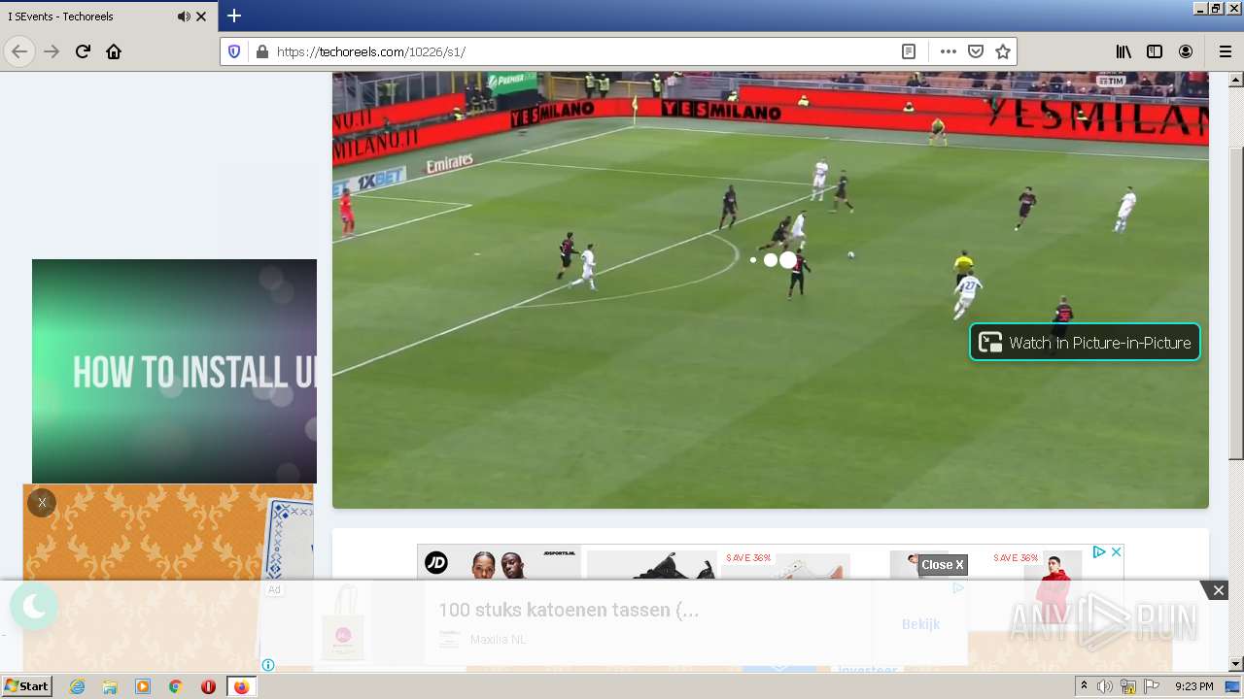Viewport: 1244px width, 699px height.
Task: Click the JD logo in banner
Action: (x=436, y=562)
